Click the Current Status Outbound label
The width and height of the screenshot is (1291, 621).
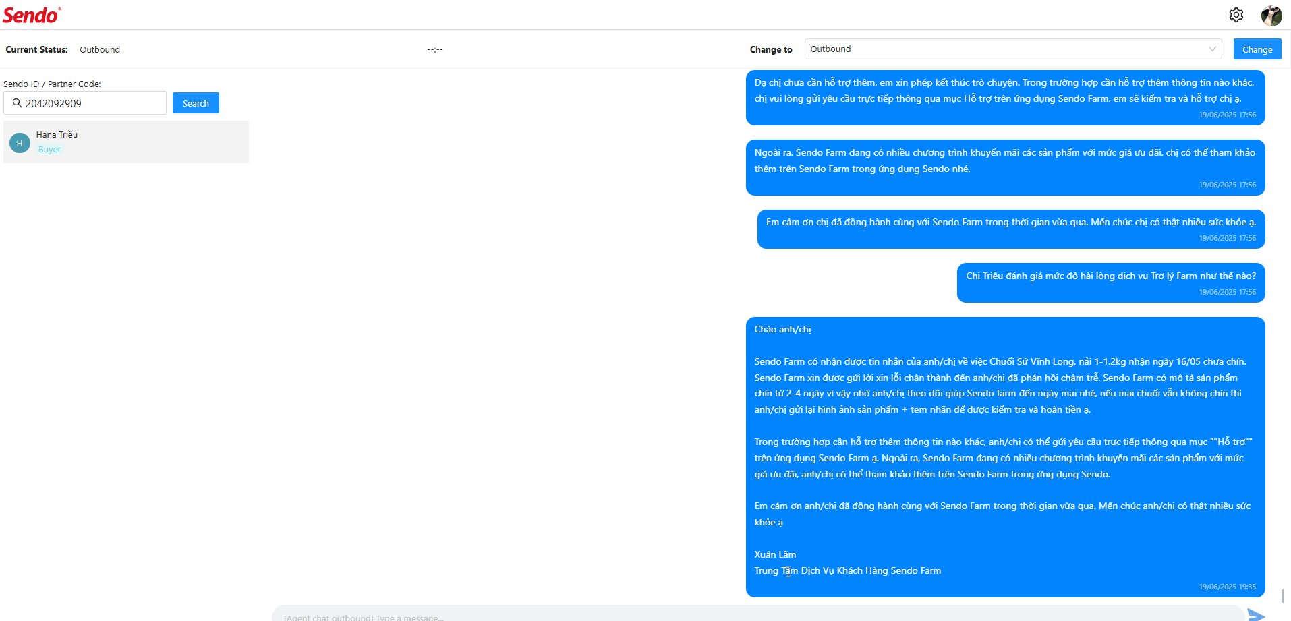pyautogui.click(x=100, y=49)
